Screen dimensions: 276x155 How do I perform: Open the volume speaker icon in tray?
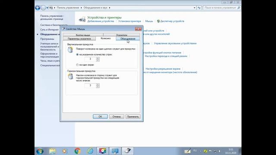[x=220, y=151]
